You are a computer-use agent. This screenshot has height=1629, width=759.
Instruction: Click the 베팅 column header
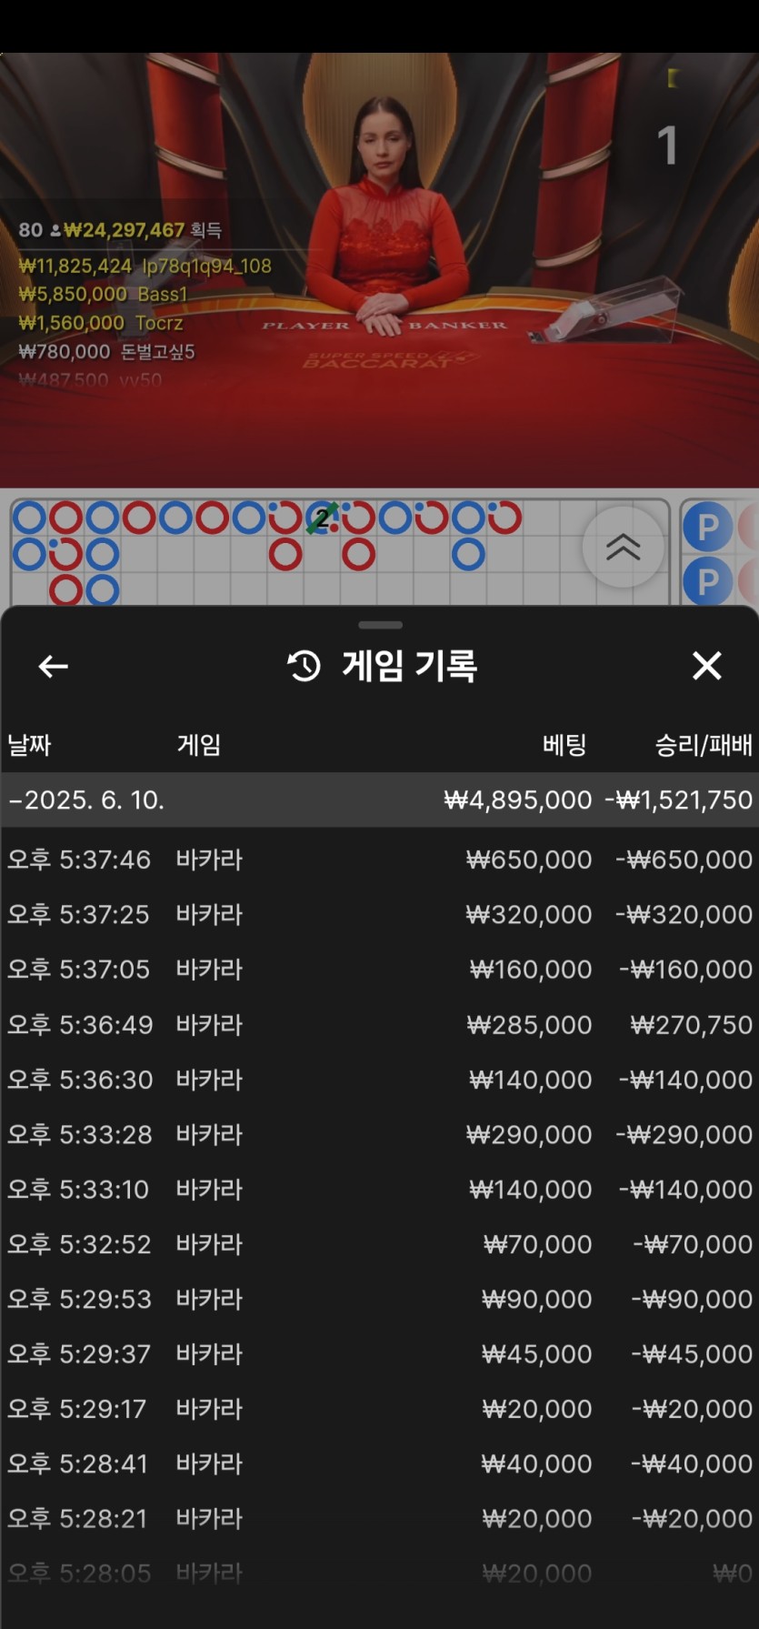[x=564, y=745]
